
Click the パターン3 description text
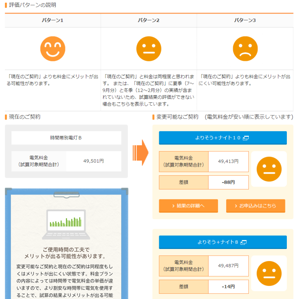(245, 80)
